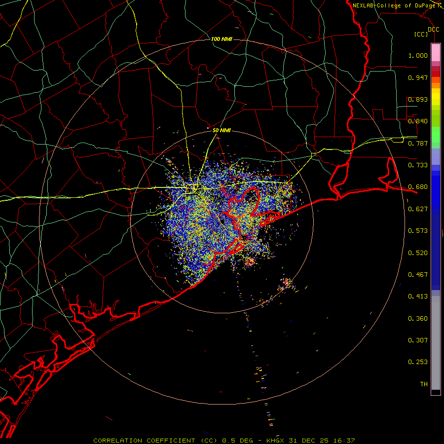Click the TH threshold label
Viewport: 444px width, 444px height.
pyautogui.click(x=424, y=384)
